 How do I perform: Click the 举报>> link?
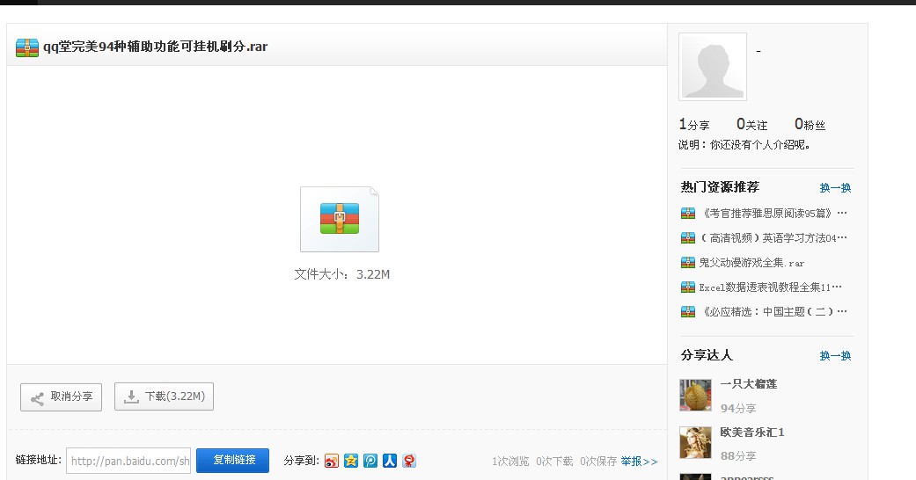[639, 462]
